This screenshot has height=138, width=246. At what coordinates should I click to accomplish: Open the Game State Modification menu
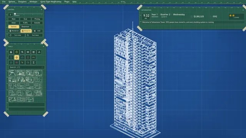click(x=51, y=2)
